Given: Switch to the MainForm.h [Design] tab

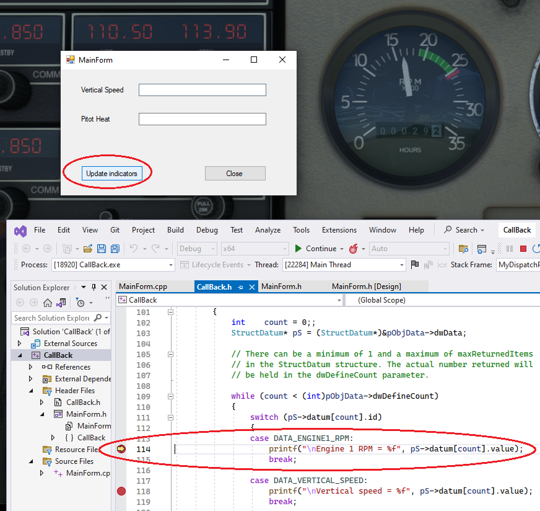Looking at the screenshot, I should [366, 287].
